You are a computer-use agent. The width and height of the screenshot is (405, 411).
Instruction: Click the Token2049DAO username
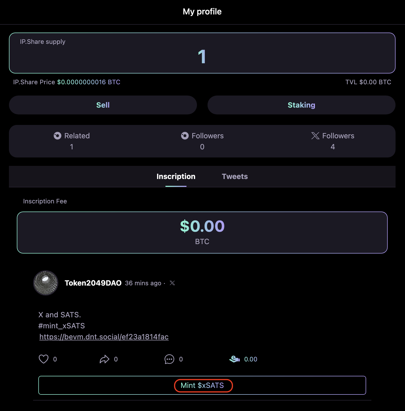click(x=93, y=283)
